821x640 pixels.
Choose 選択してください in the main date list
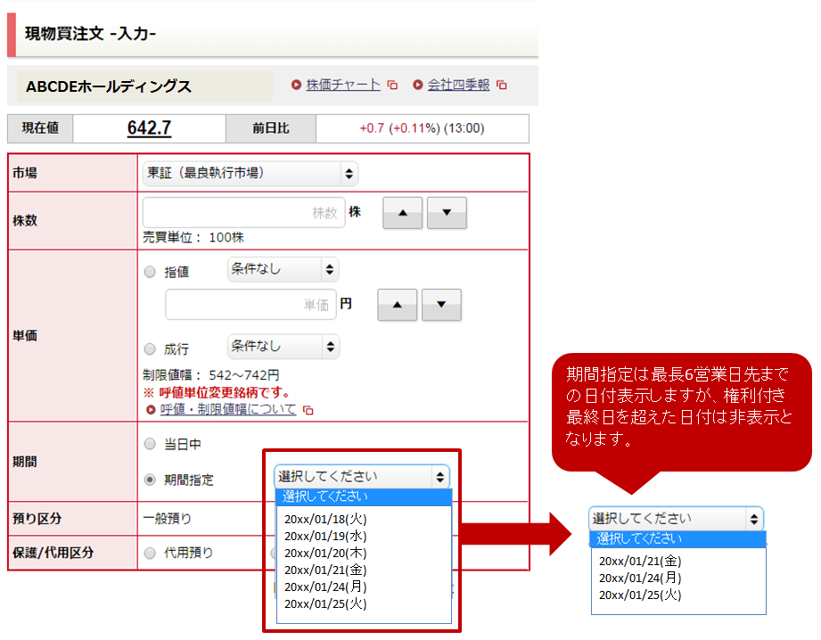click(364, 496)
